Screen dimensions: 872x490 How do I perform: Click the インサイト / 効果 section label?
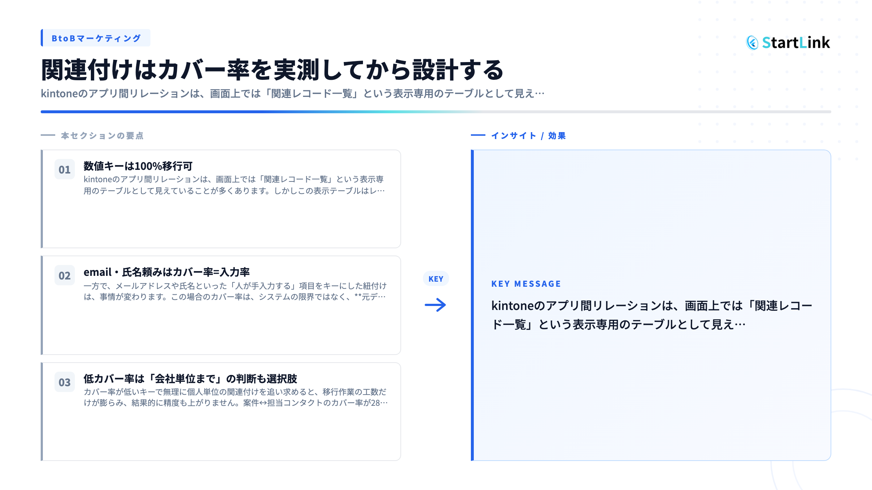point(528,136)
